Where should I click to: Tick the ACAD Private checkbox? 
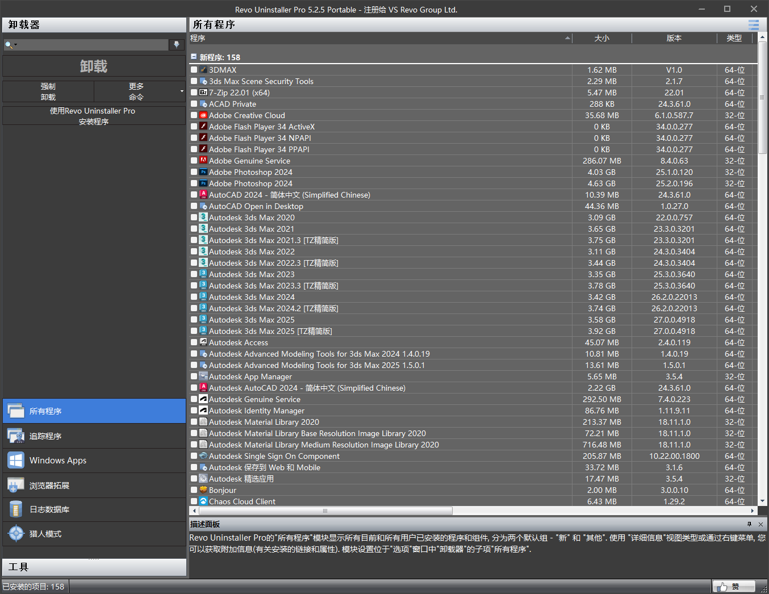pos(194,104)
